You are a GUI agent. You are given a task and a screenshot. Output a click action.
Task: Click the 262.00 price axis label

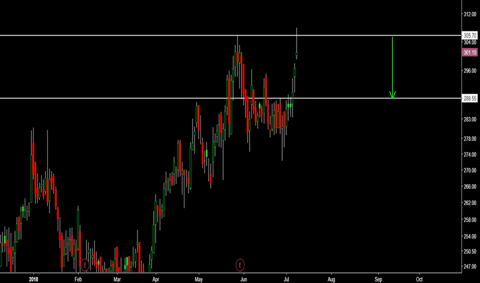point(470,203)
